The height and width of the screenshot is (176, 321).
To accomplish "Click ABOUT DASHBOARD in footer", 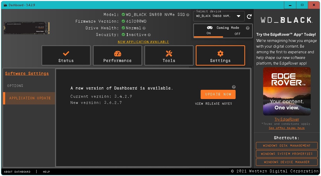I will [17, 172].
